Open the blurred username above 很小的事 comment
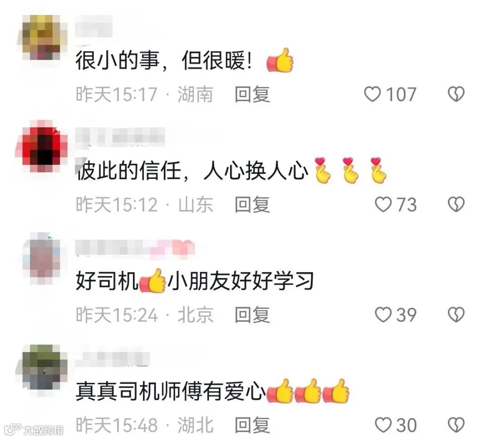490x439 pixels. tap(94, 26)
